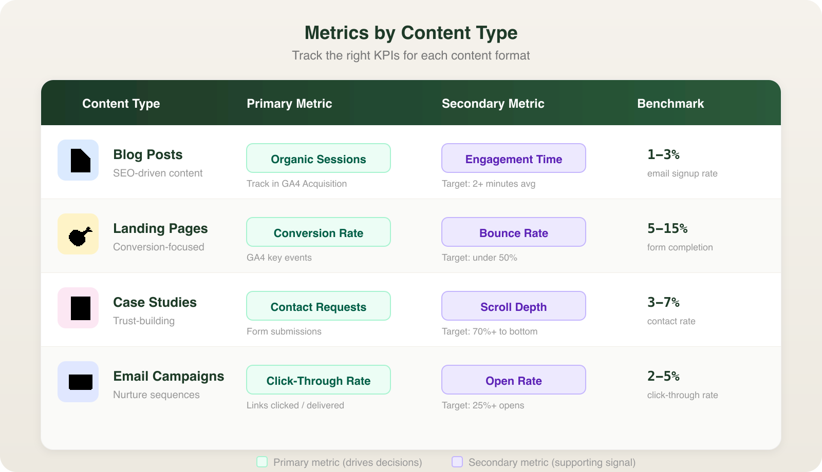Click the Case Studies square icon
The height and width of the screenshot is (472, 822).
tap(78, 308)
